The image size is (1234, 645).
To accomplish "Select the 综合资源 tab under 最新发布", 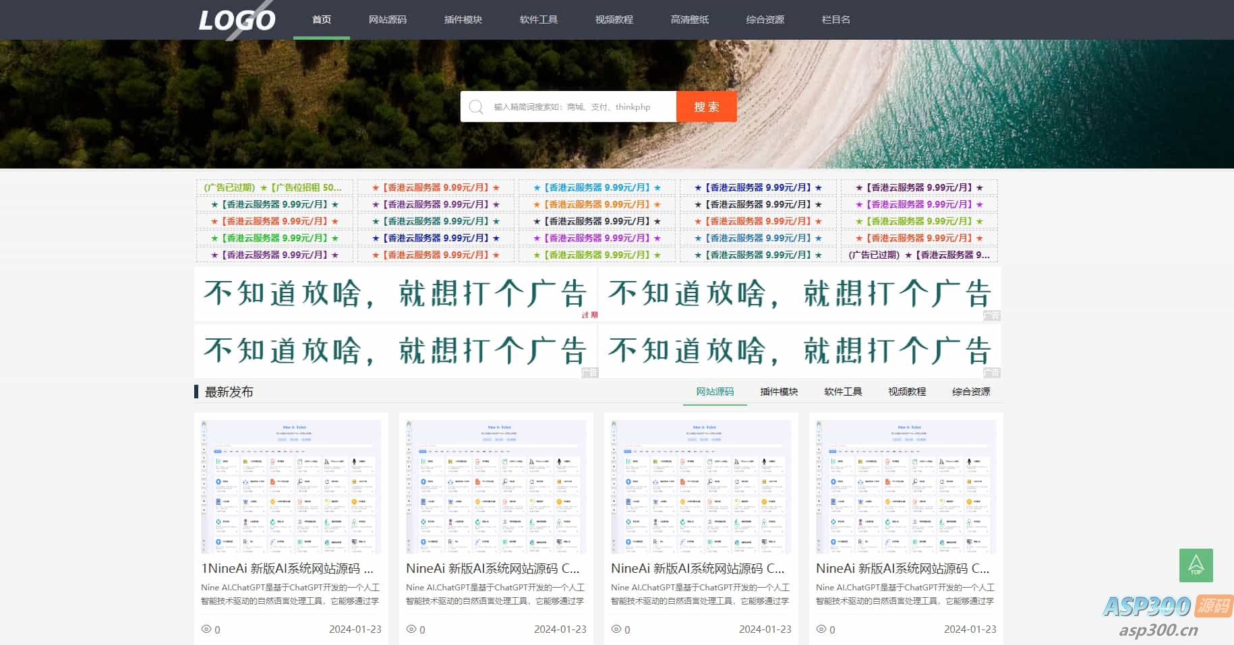I will coord(971,391).
